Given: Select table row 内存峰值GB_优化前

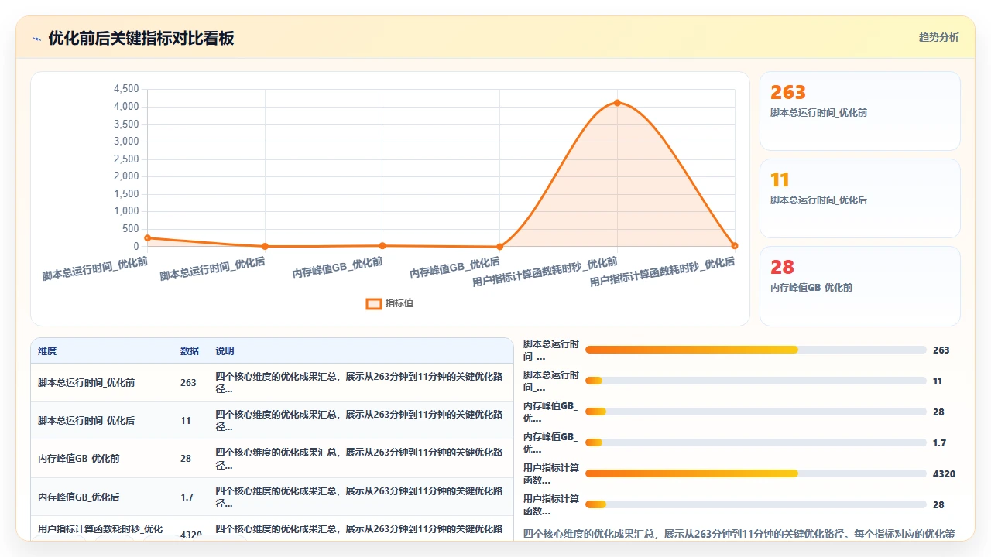Looking at the screenshot, I should [272, 458].
